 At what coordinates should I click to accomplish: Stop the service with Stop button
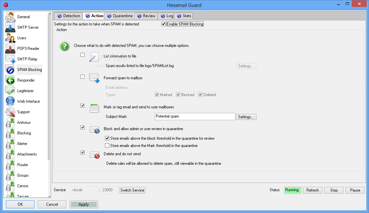click(x=334, y=190)
